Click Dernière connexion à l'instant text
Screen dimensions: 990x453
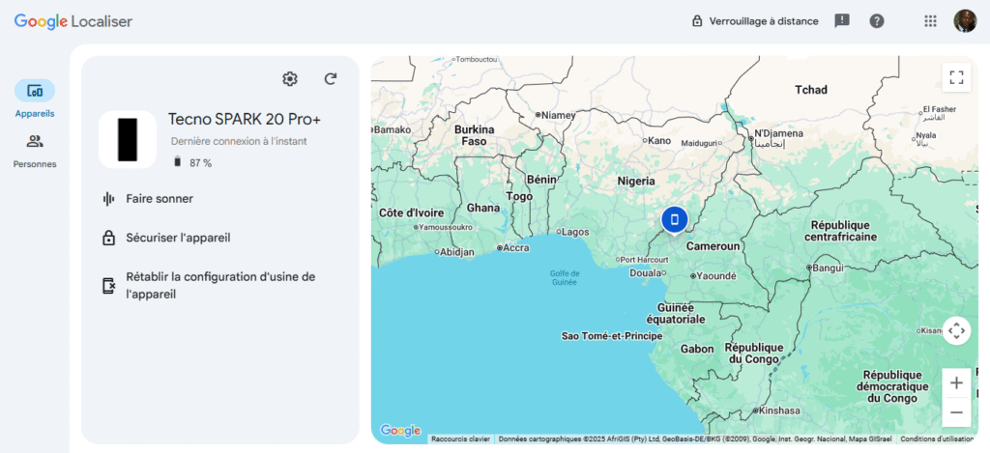[x=239, y=141]
